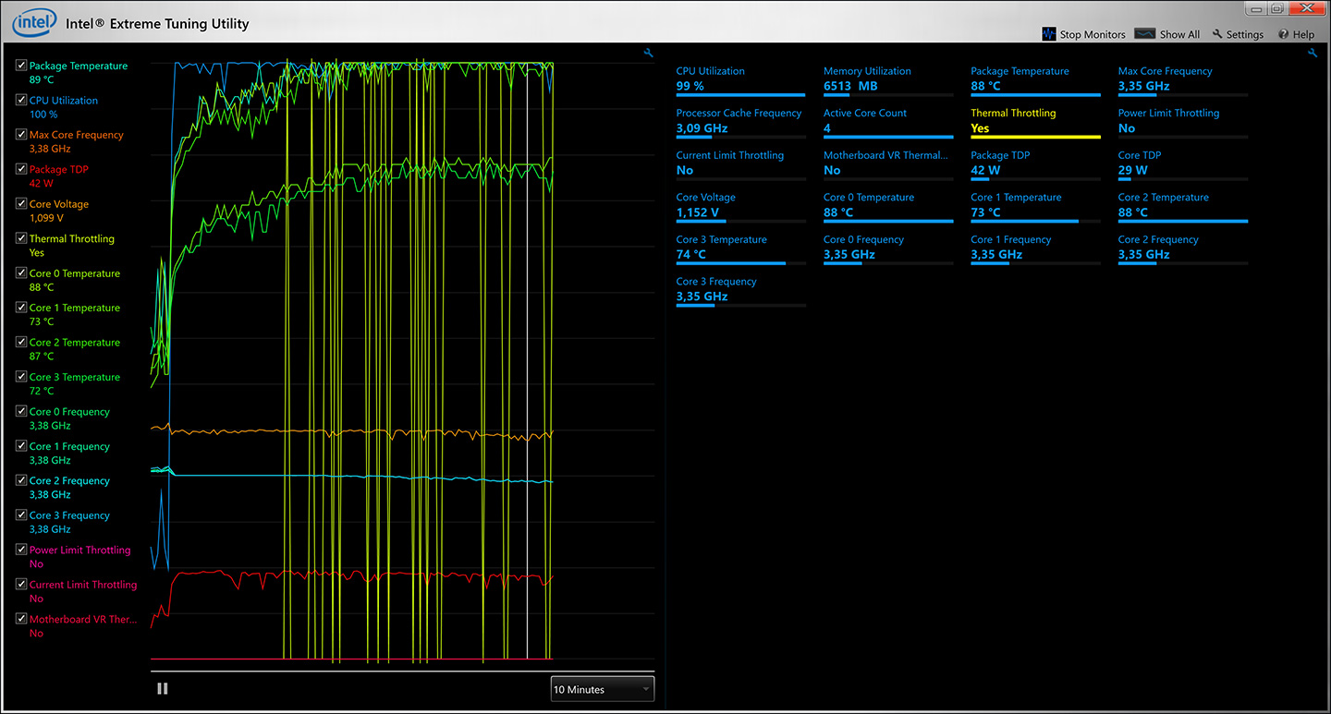Select Processor Cache Frequency 3,09 GHz tile
The width and height of the screenshot is (1331, 714).
click(740, 123)
